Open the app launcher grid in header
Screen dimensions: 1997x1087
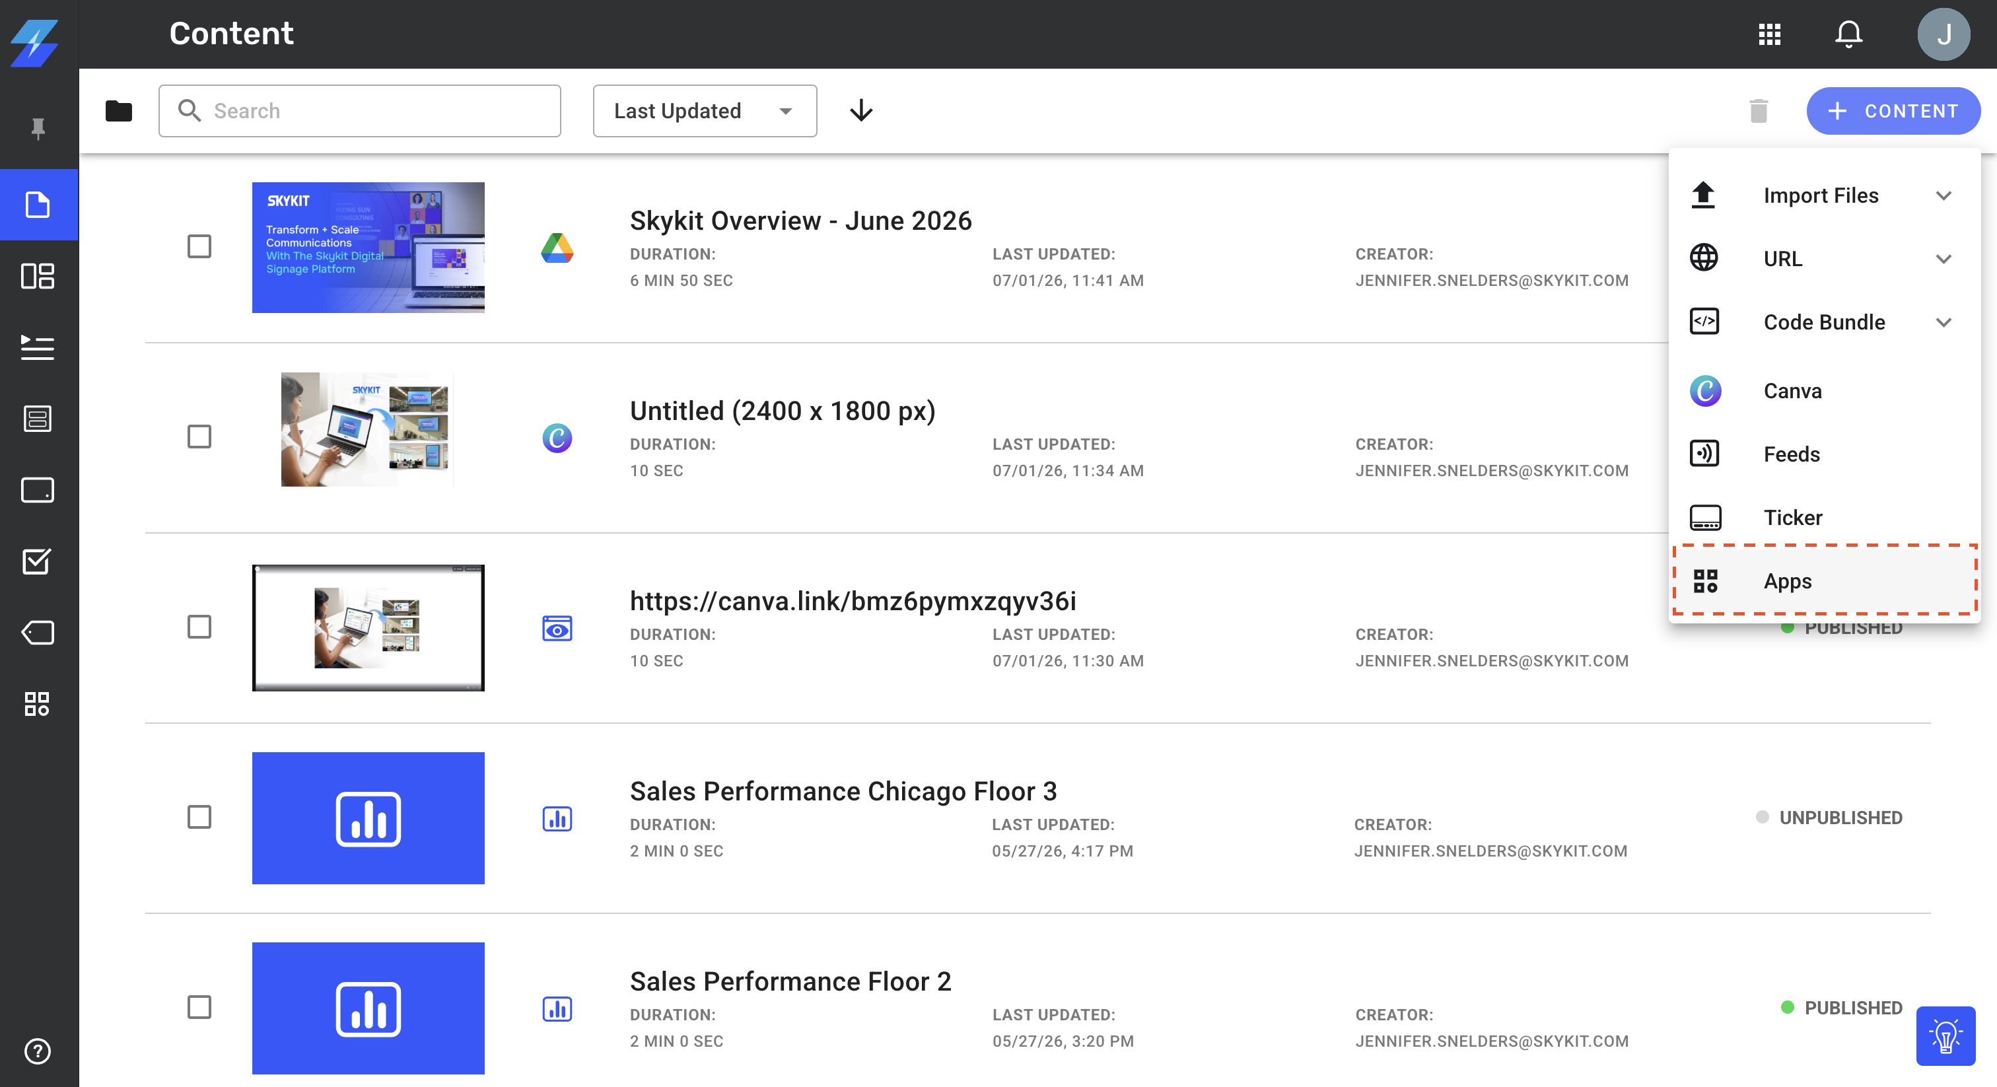[x=1770, y=34]
